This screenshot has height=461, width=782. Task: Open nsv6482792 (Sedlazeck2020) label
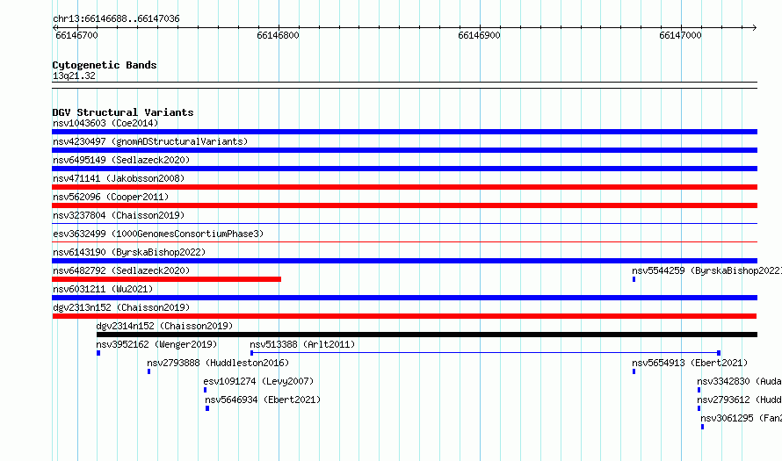pos(121,270)
